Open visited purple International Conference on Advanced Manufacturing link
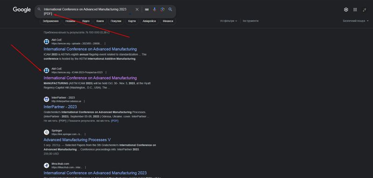The height and width of the screenshot is (178, 373). pos(90,78)
